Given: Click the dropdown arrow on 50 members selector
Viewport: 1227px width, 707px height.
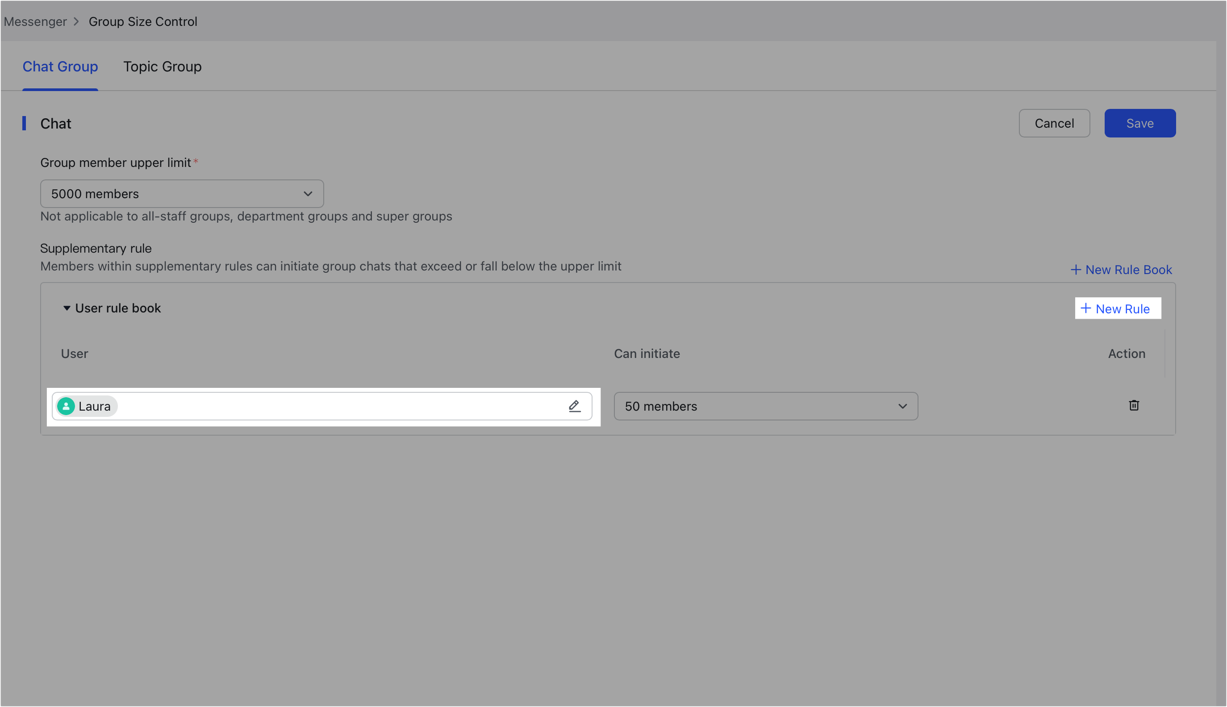Looking at the screenshot, I should point(902,406).
